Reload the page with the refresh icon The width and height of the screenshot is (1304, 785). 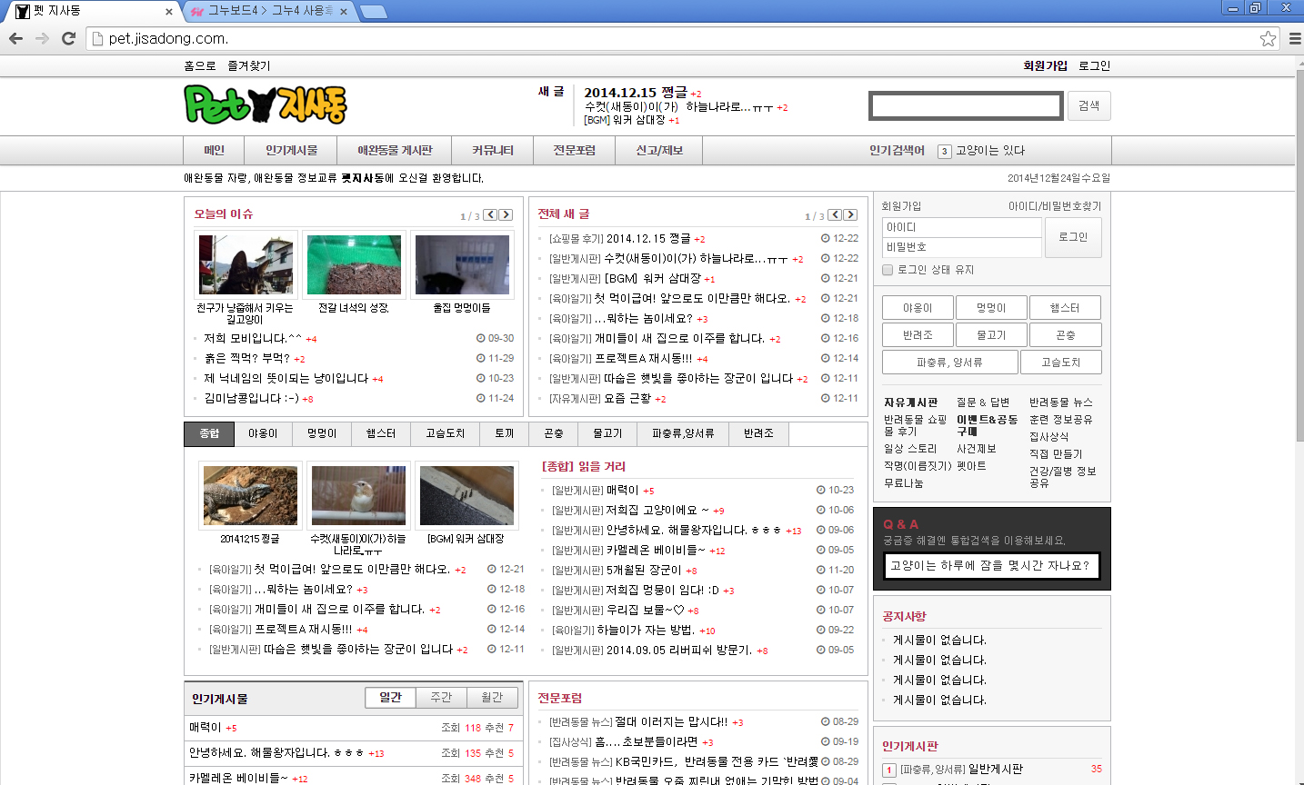68,38
